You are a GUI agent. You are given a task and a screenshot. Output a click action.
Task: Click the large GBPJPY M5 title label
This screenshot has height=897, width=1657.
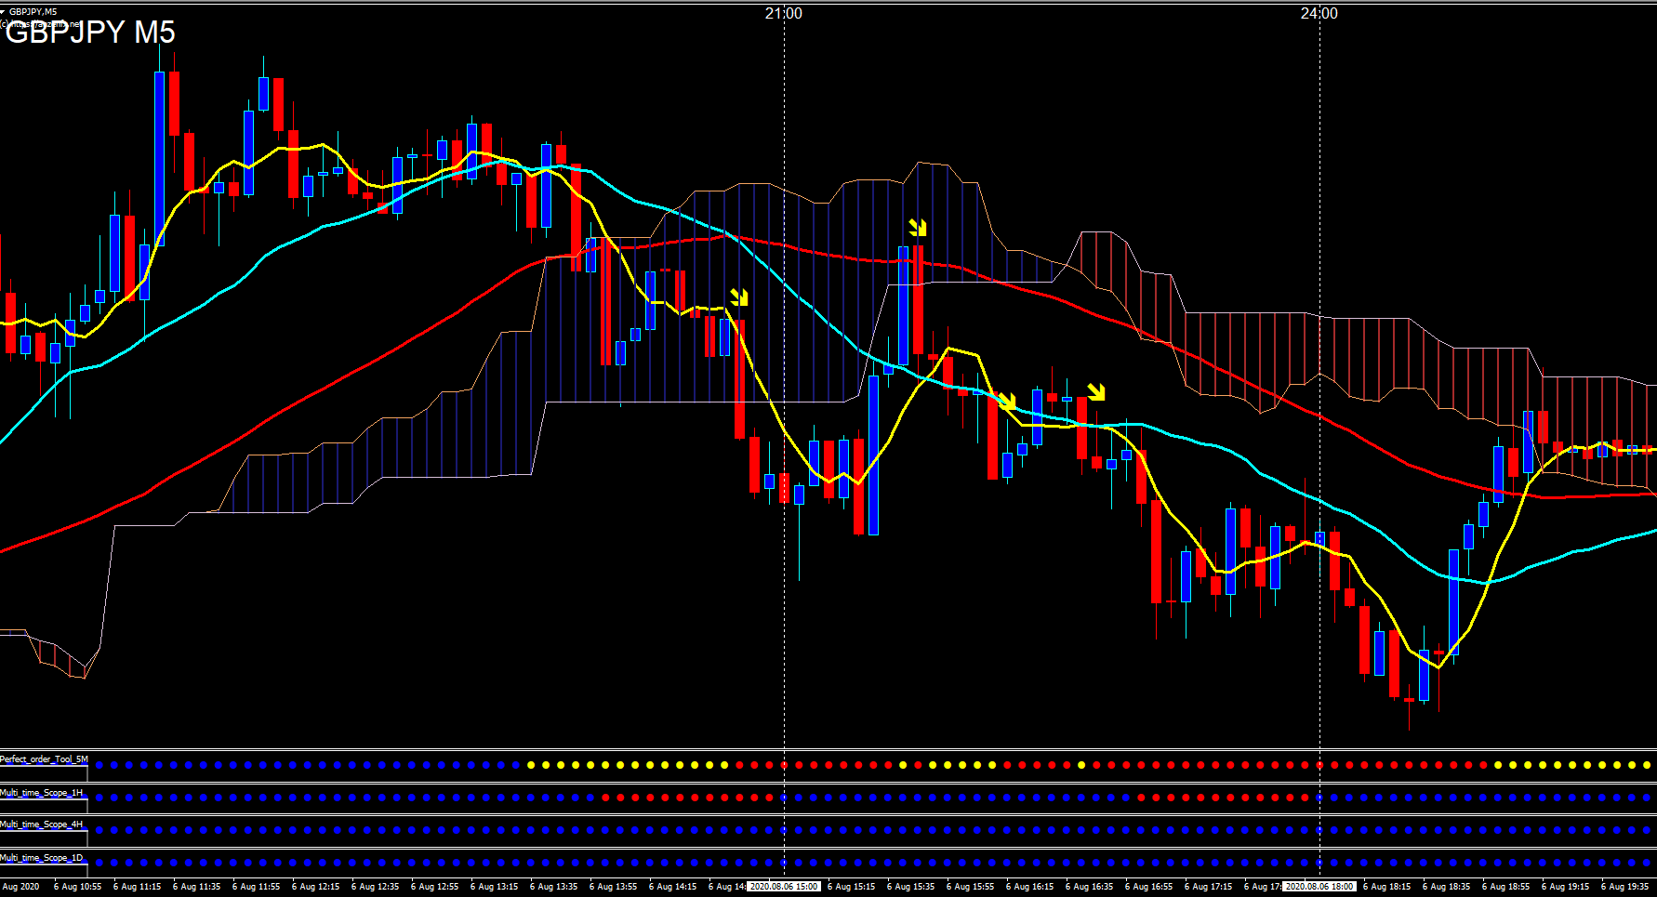(x=90, y=33)
